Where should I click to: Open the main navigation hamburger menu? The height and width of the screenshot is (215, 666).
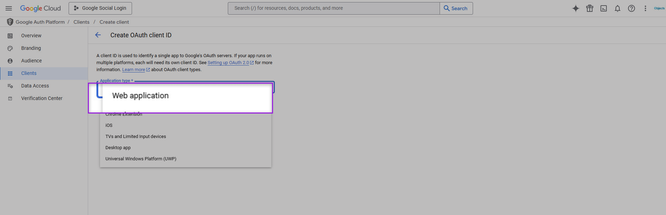pos(9,8)
